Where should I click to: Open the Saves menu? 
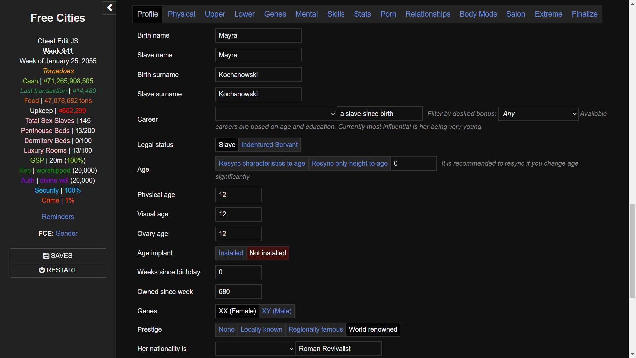click(58, 256)
